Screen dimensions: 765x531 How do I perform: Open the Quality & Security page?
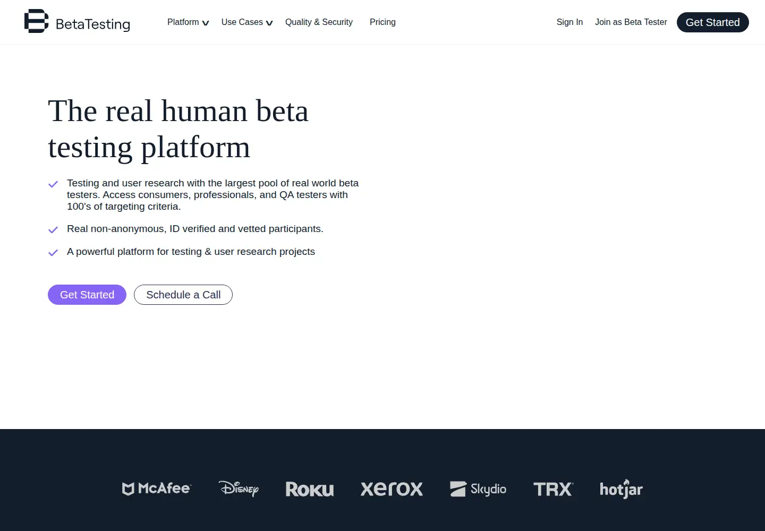[319, 22]
